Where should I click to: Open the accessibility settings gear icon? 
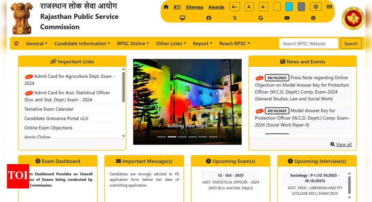click(x=316, y=7)
